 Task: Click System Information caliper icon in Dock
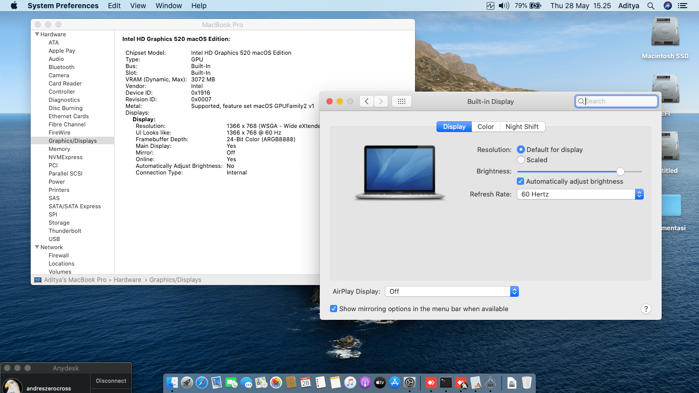tap(490, 382)
